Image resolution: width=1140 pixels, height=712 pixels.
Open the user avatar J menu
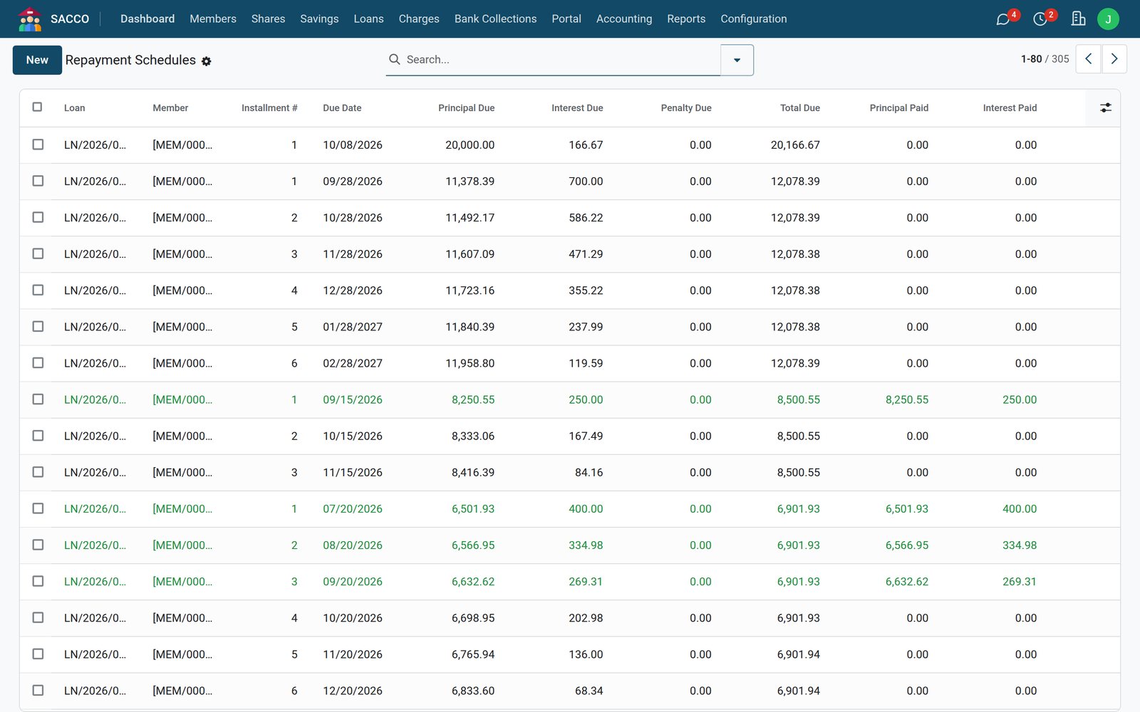point(1108,19)
